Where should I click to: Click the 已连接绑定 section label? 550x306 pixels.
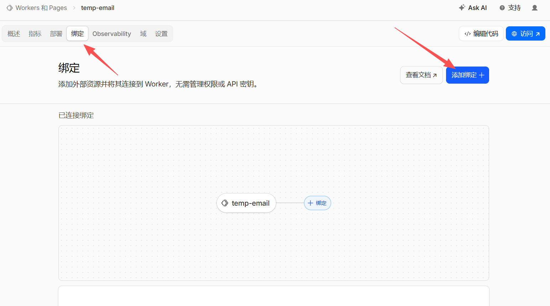tap(76, 115)
